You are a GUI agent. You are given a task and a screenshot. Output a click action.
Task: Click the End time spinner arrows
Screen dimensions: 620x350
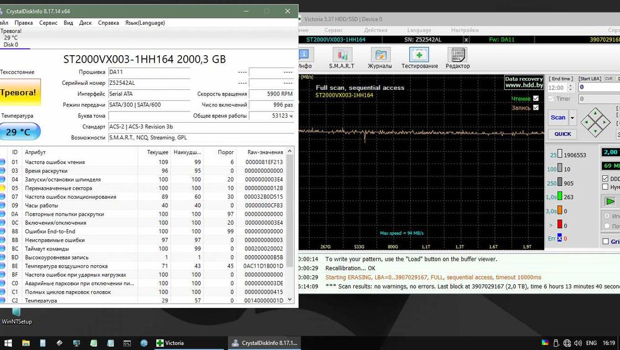click(x=570, y=88)
